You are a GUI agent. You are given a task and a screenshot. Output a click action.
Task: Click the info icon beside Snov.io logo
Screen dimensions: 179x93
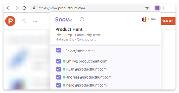pos(82,19)
